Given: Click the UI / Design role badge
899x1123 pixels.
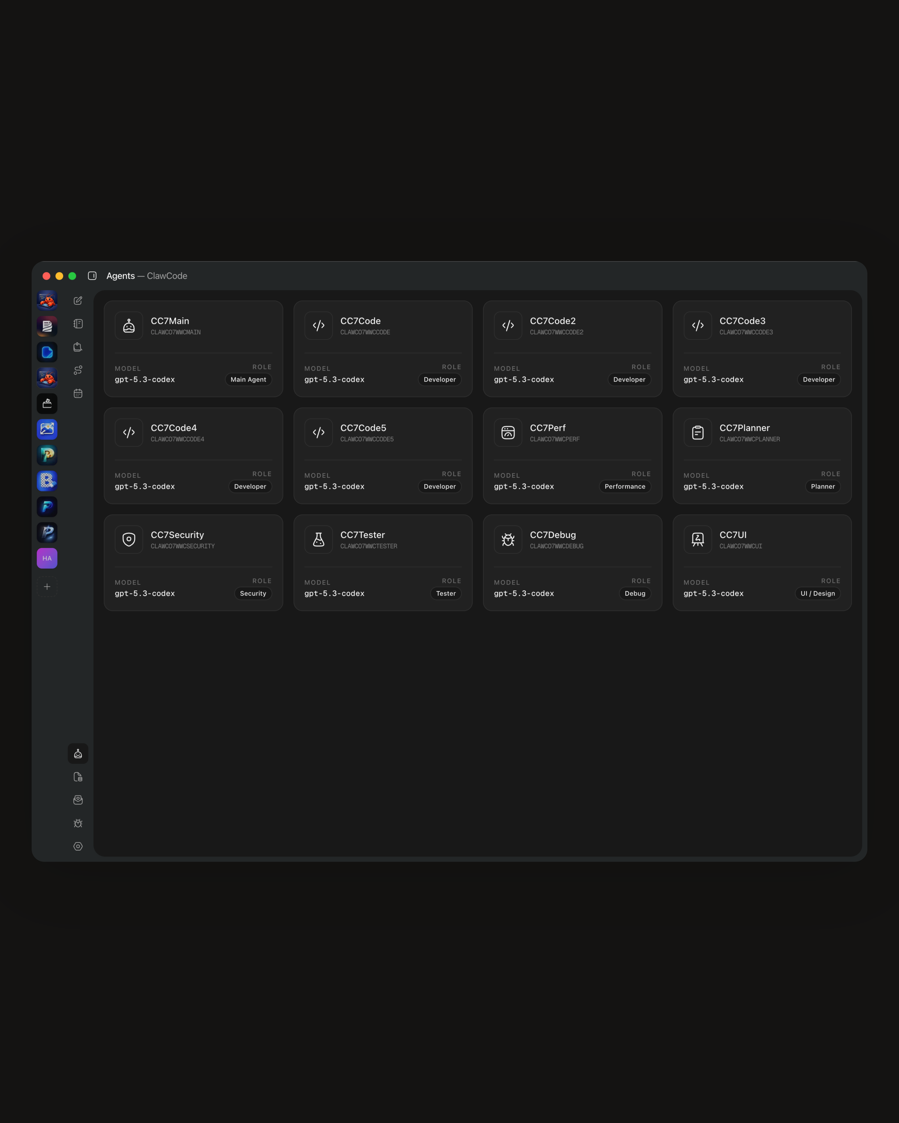Looking at the screenshot, I should [817, 593].
